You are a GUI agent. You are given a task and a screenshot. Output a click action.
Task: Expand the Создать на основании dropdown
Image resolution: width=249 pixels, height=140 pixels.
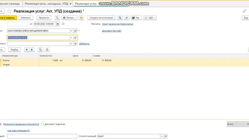tap(114, 18)
